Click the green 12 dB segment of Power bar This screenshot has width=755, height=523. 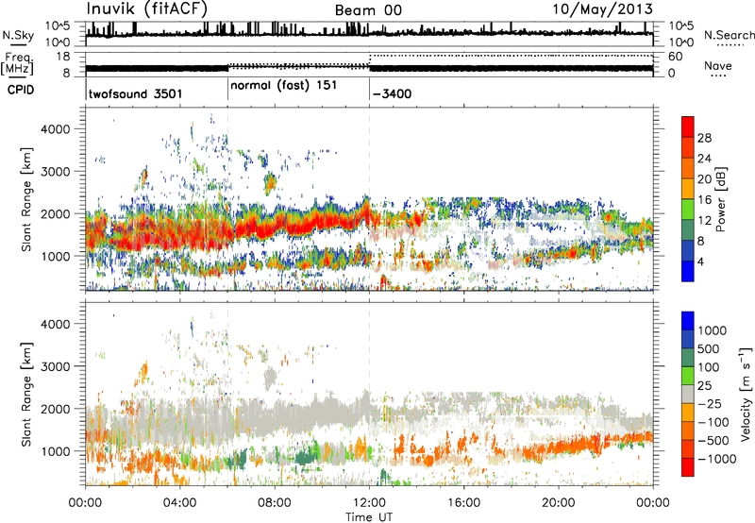click(x=688, y=209)
